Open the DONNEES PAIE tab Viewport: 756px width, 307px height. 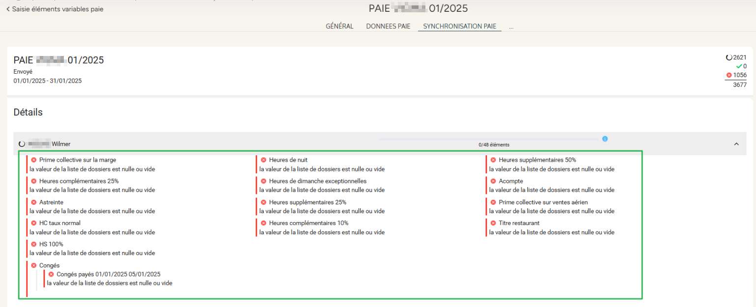pos(388,27)
